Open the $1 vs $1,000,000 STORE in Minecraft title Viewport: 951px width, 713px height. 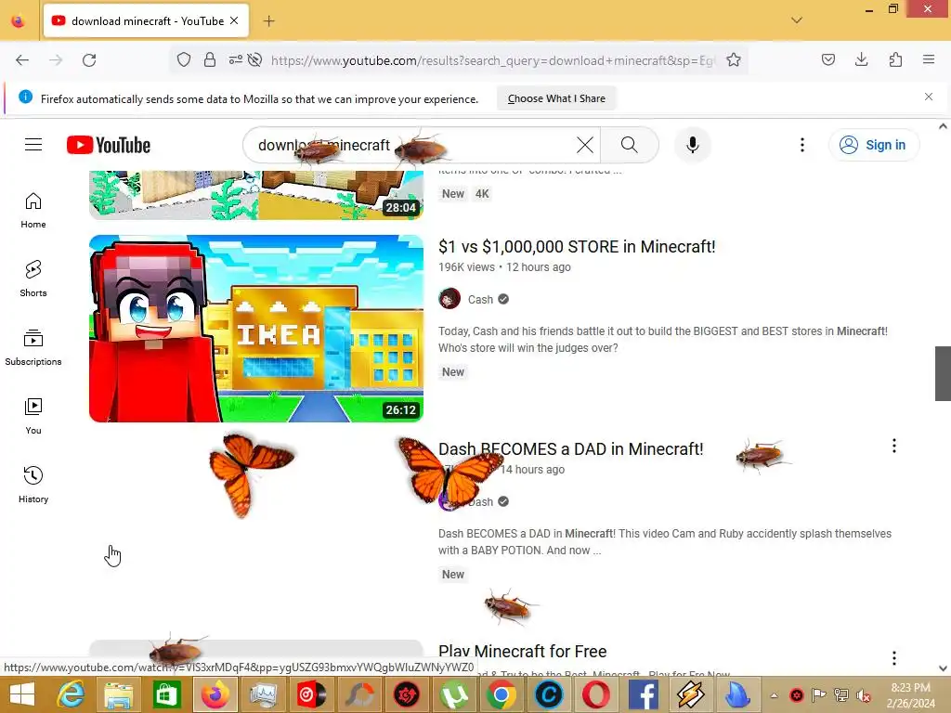(577, 247)
